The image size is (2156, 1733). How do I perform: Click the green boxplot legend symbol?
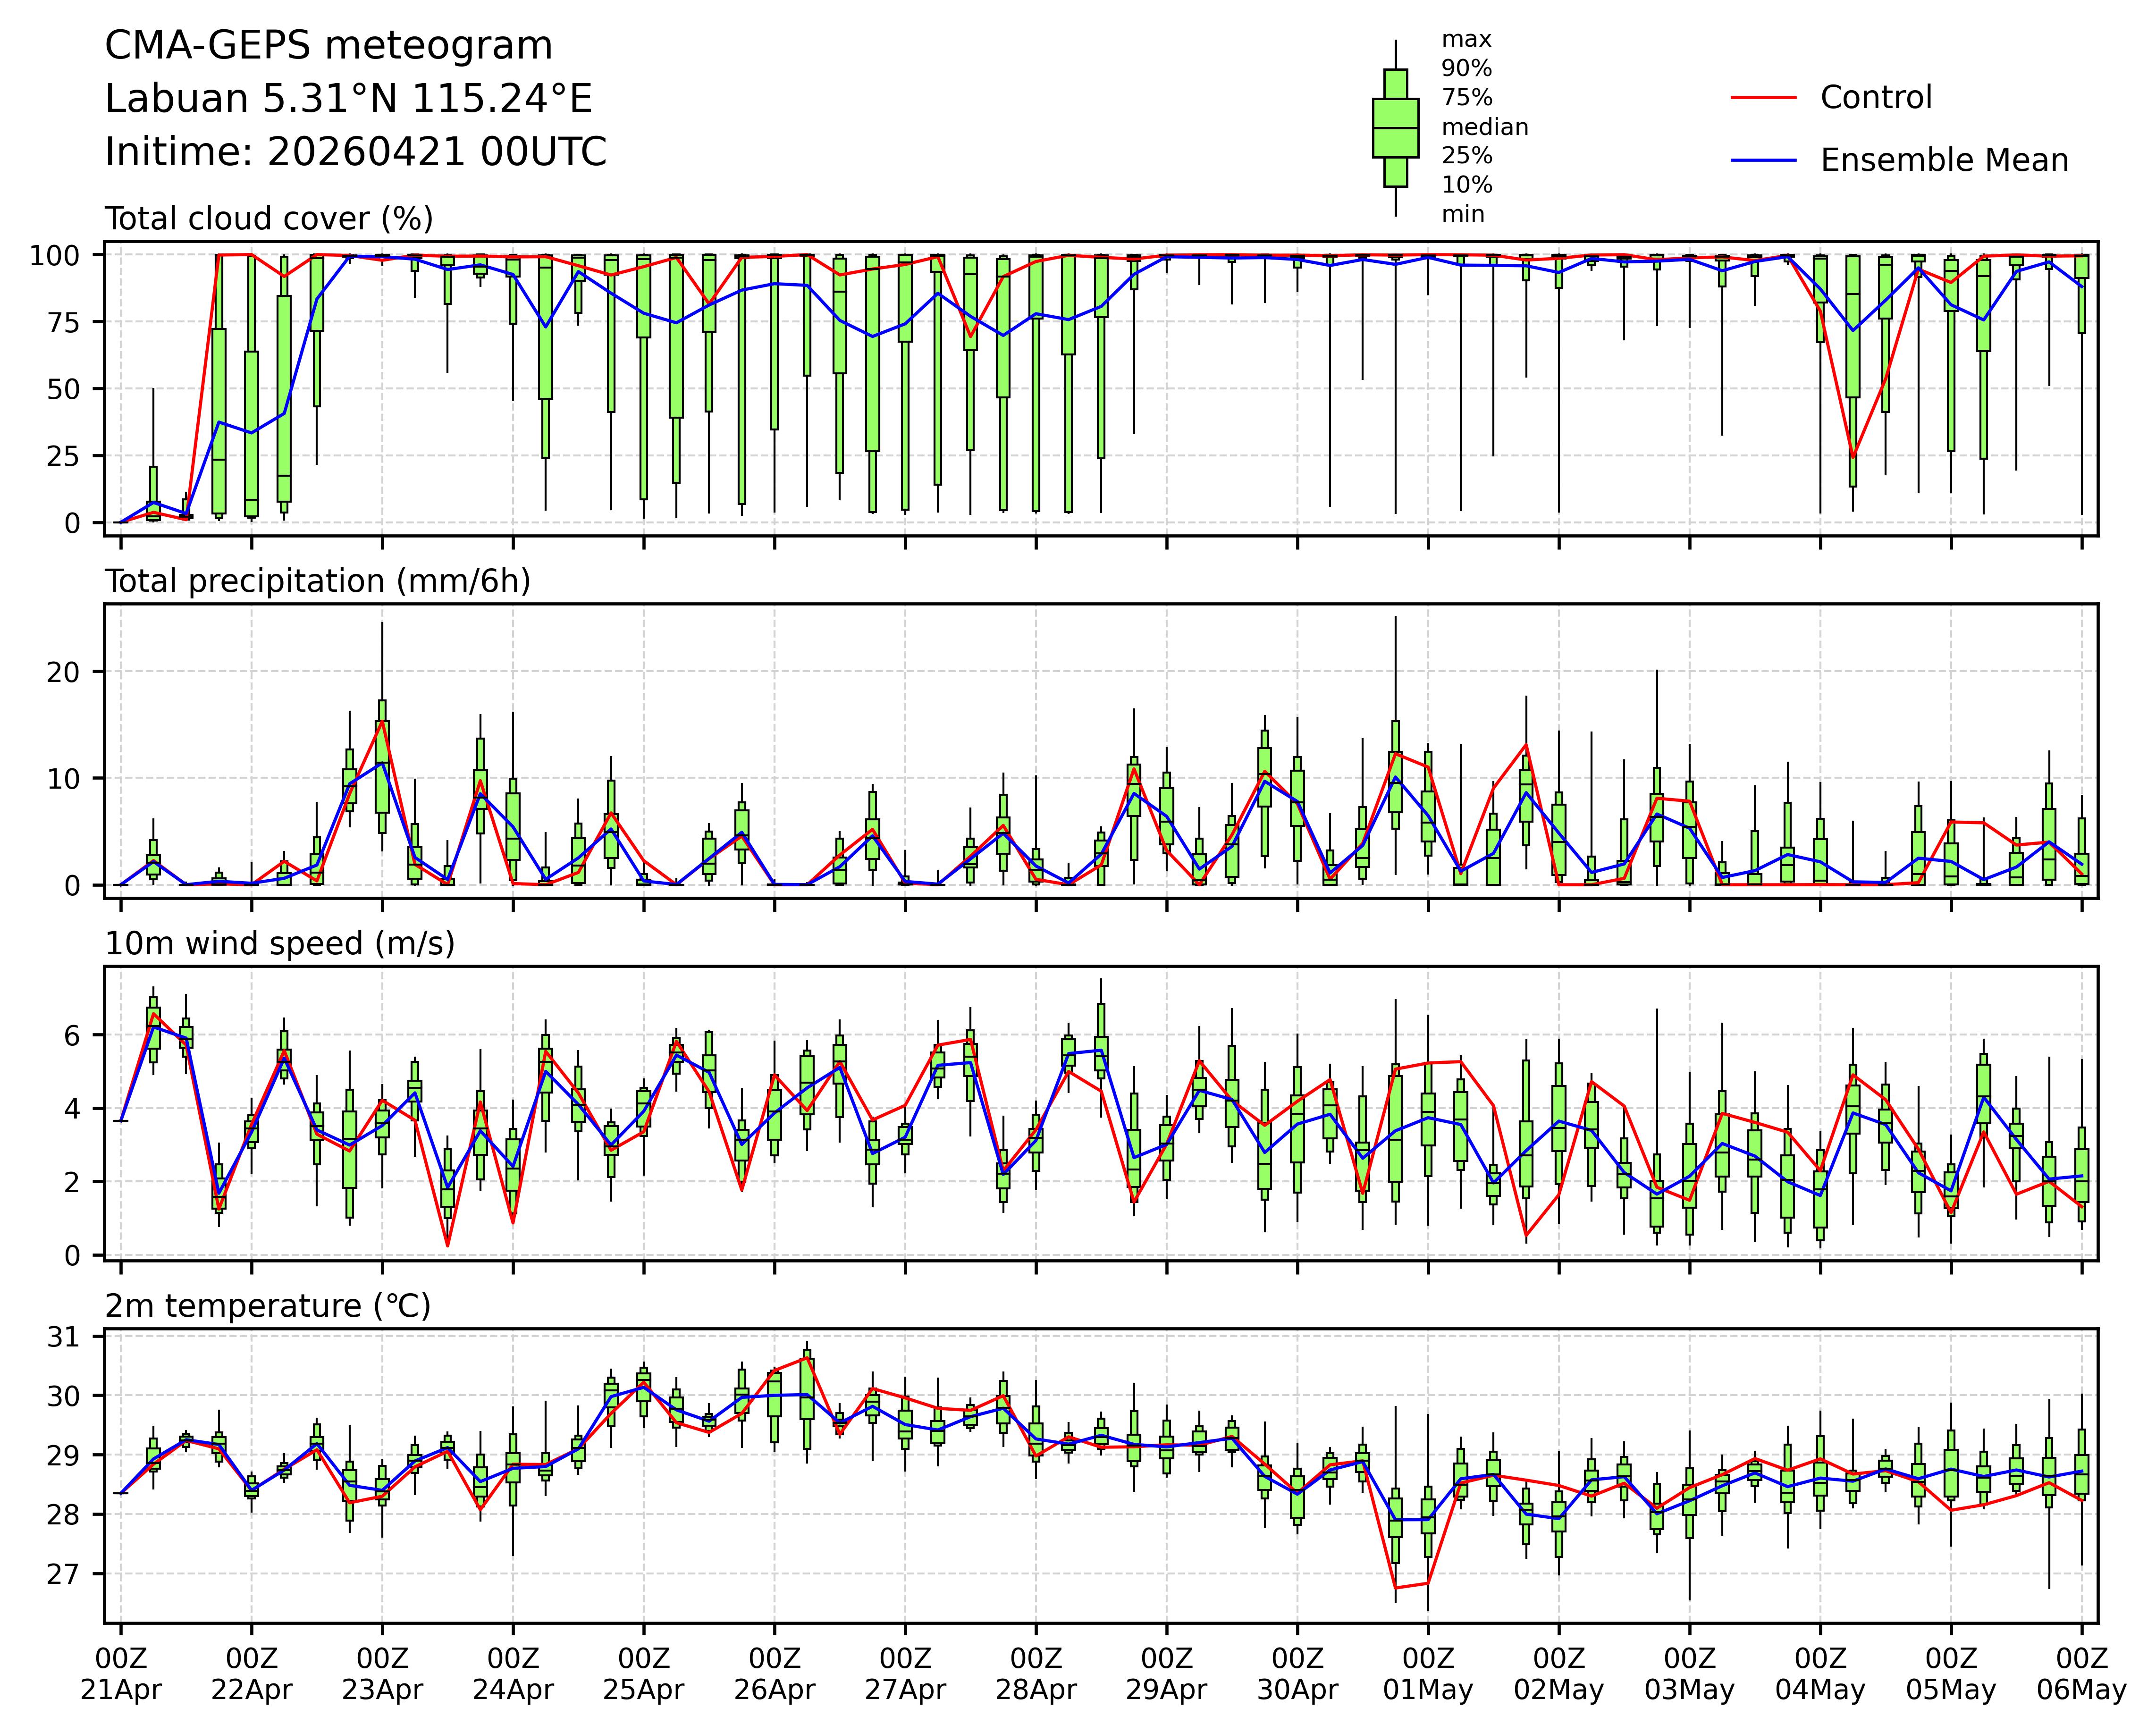tap(1395, 128)
